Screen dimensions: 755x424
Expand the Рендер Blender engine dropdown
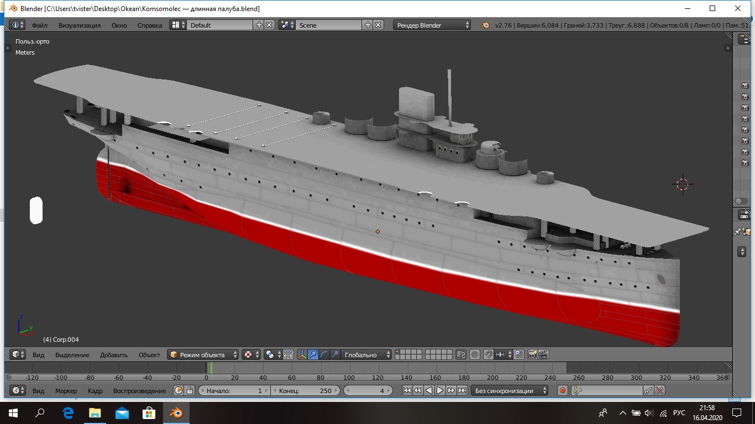coord(432,25)
